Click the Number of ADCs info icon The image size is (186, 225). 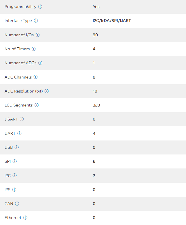point(40,63)
